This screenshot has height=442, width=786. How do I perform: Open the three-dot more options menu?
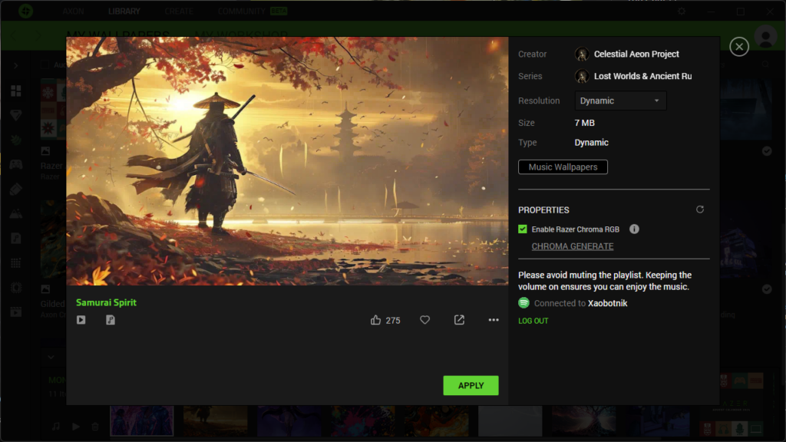click(x=494, y=320)
